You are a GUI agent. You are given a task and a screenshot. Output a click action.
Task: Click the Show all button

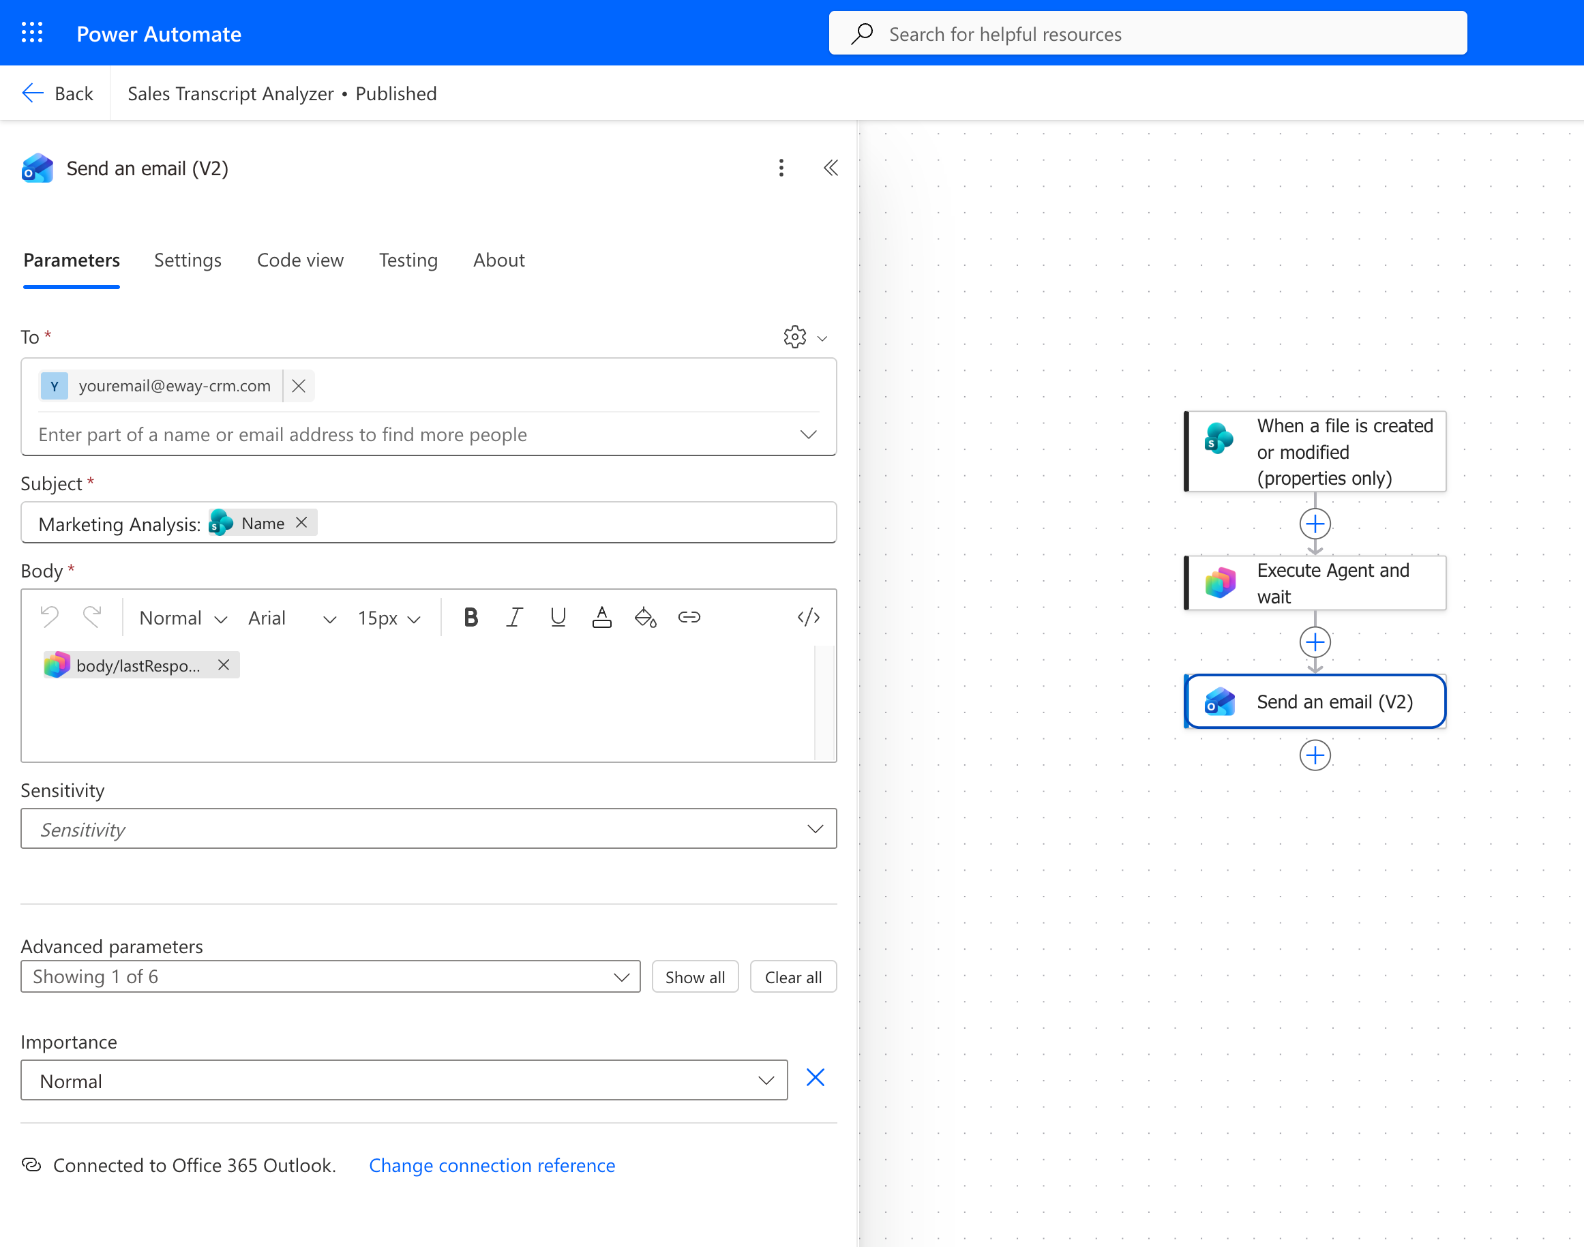point(696,977)
